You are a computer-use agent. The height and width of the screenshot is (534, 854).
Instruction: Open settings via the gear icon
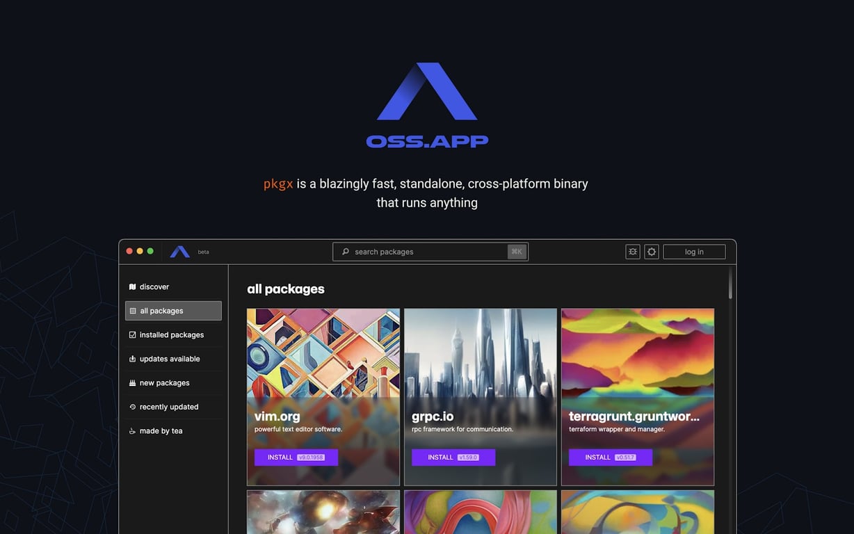(x=652, y=252)
